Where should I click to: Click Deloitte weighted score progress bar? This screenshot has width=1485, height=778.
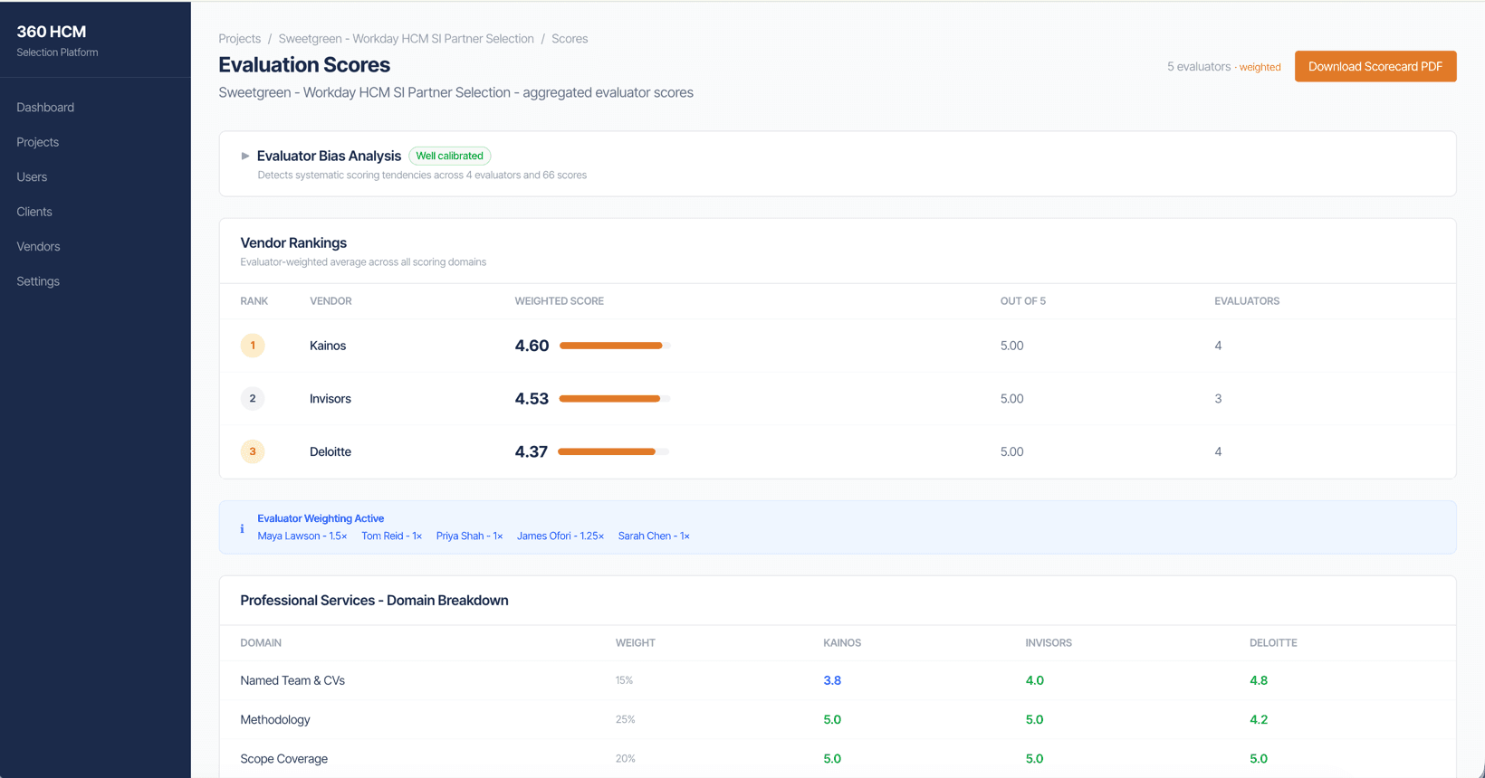(x=614, y=451)
